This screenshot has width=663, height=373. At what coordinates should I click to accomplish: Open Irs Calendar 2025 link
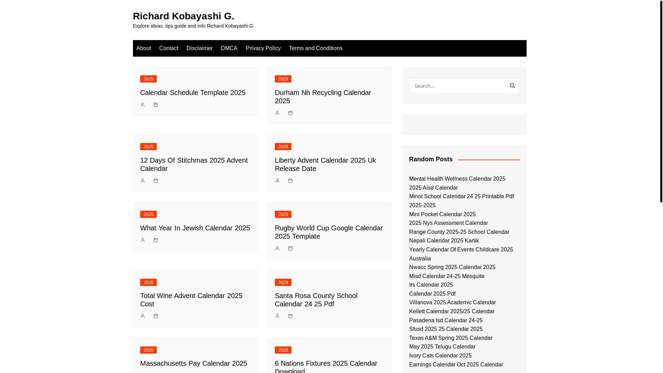(x=431, y=285)
